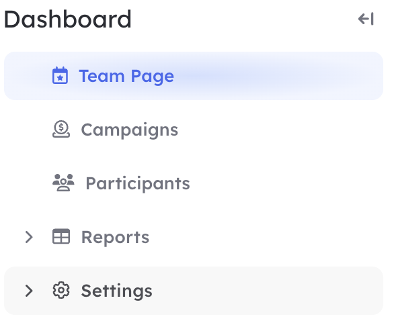Go to the Campaigns label

[x=129, y=130]
